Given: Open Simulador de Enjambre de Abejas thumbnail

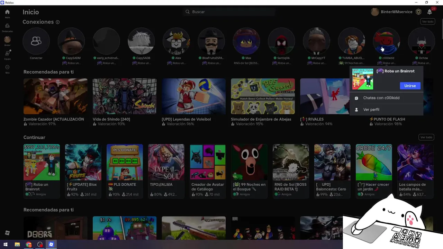Looking at the screenshot, I should coord(263,96).
